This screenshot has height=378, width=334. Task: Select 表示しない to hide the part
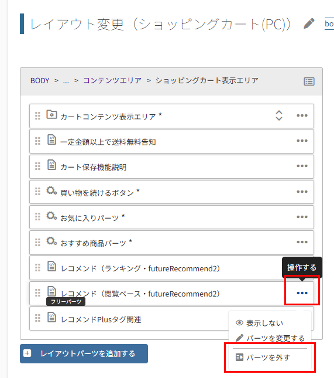coord(259,323)
